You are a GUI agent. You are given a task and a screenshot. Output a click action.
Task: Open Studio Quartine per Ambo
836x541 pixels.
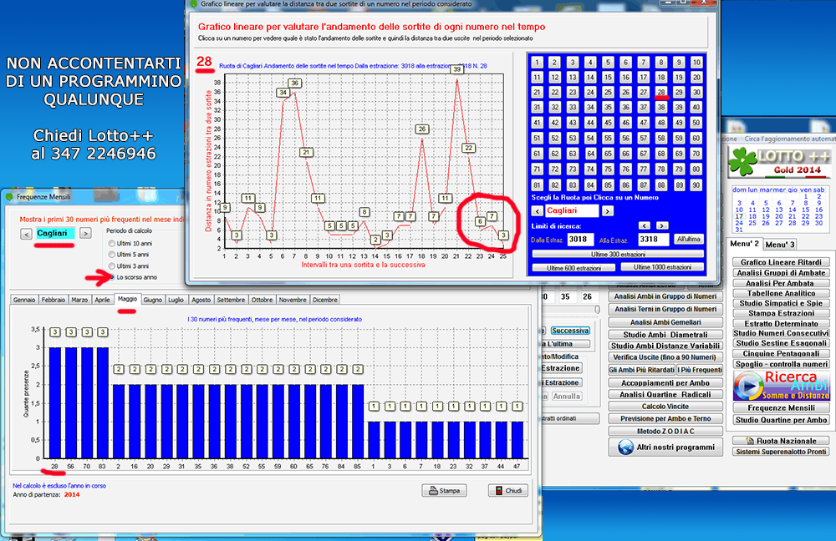pyautogui.click(x=781, y=420)
